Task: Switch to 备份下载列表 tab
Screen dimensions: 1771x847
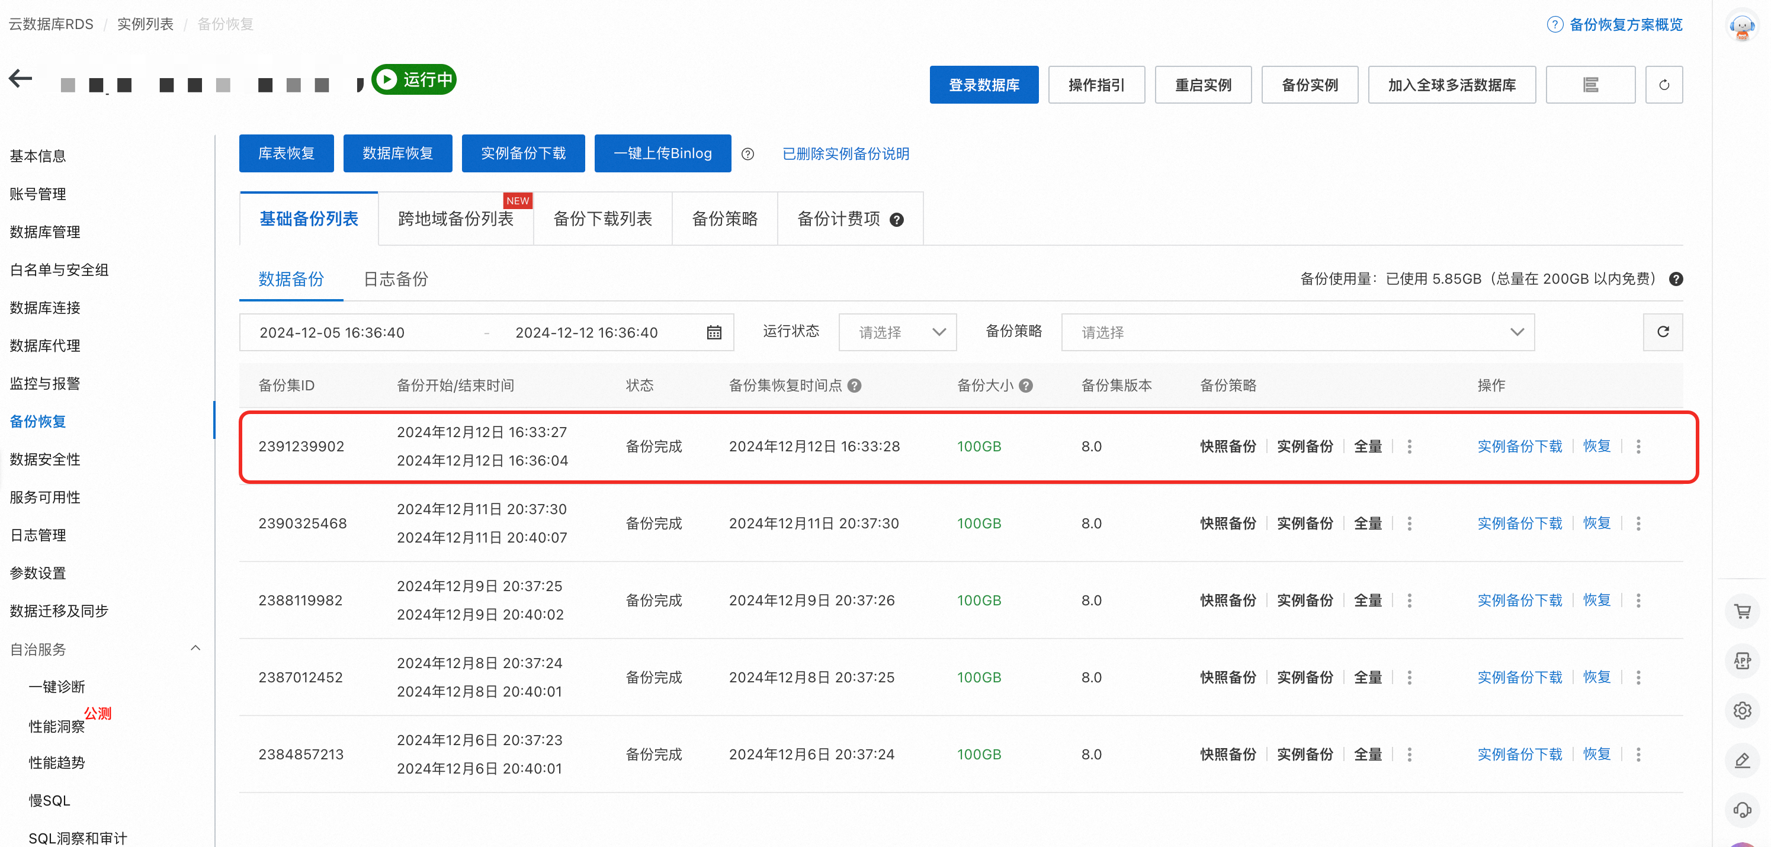Action: pos(602,219)
